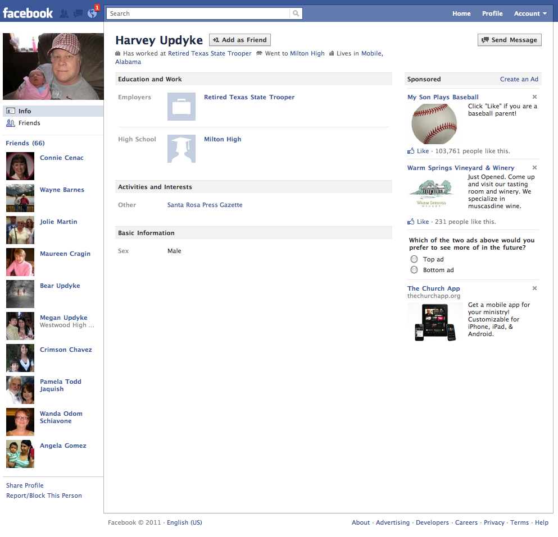Switch to the Friends tab in sidebar
Screen dimensions: 558x537
coord(29,123)
